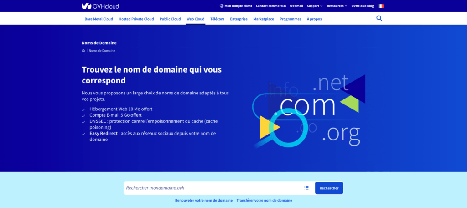Open the Enterprise menu
This screenshot has width=467, height=208.
tap(239, 19)
